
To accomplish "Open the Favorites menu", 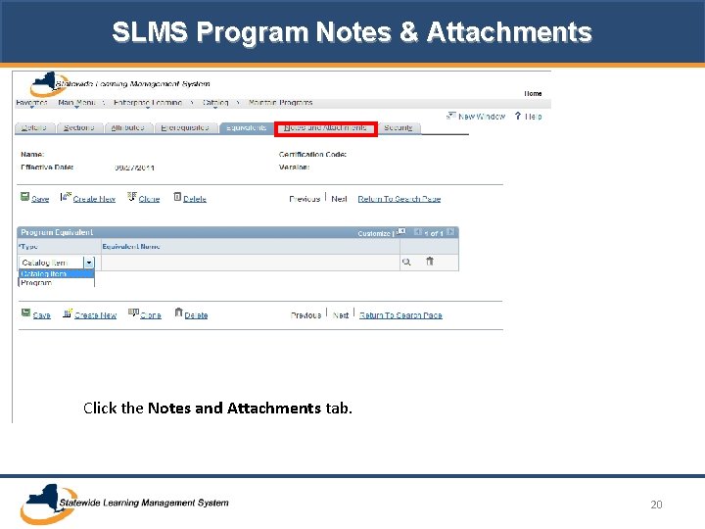I will tap(31, 103).
